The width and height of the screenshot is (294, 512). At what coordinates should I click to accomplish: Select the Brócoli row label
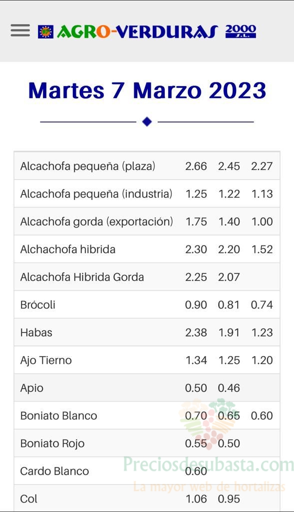coord(38,305)
